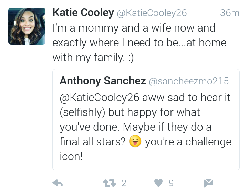248x192 pixels.
Task: View the likes count of 9
Action: point(171,183)
